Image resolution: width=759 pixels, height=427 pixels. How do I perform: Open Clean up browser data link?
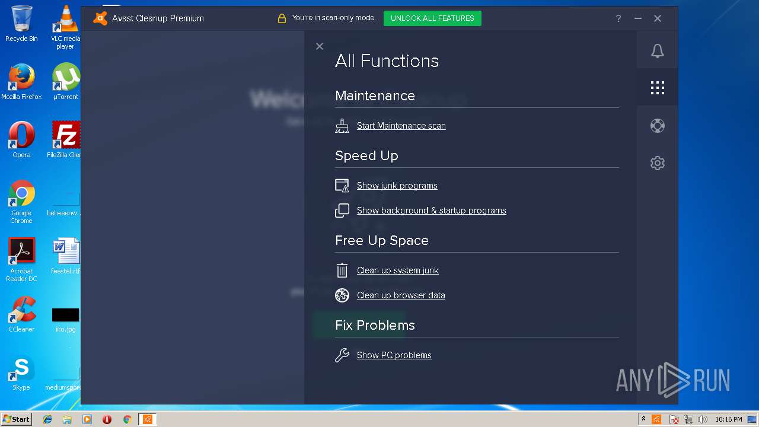pos(401,295)
